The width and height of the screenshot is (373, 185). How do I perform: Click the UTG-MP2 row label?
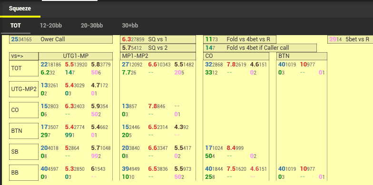coord(24,89)
